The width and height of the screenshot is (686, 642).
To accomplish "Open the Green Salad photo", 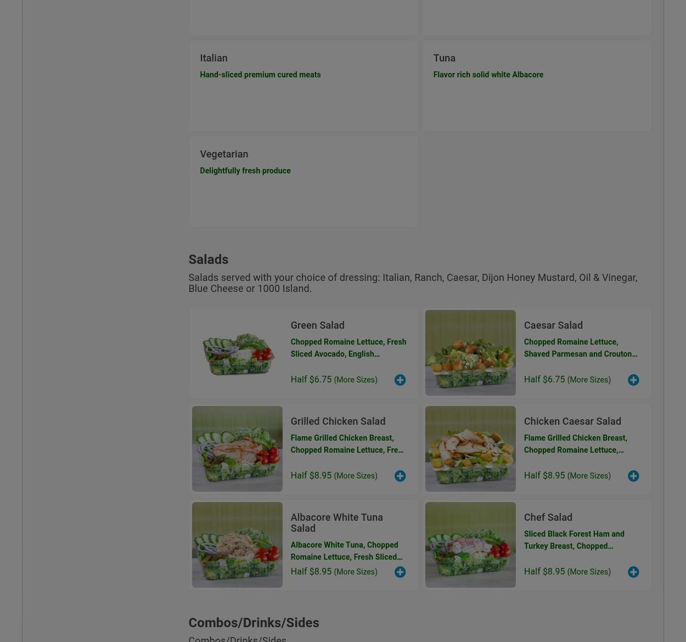I will tap(237, 353).
